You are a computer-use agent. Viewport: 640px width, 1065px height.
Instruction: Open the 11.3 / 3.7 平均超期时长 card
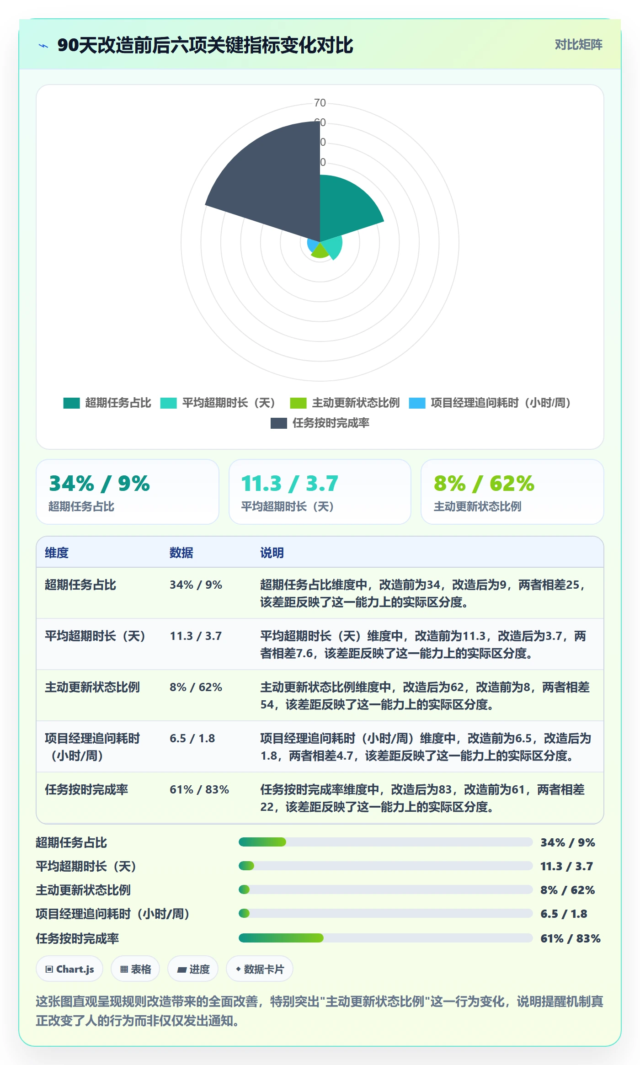click(320, 492)
